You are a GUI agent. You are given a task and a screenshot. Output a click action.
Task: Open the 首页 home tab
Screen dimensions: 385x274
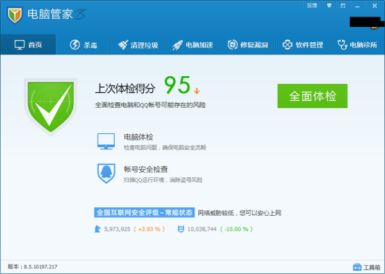tap(28, 45)
